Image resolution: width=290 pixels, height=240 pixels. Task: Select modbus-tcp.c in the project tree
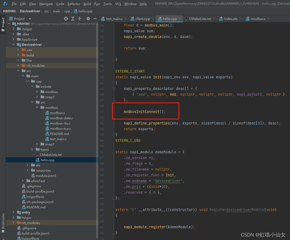click(60, 128)
